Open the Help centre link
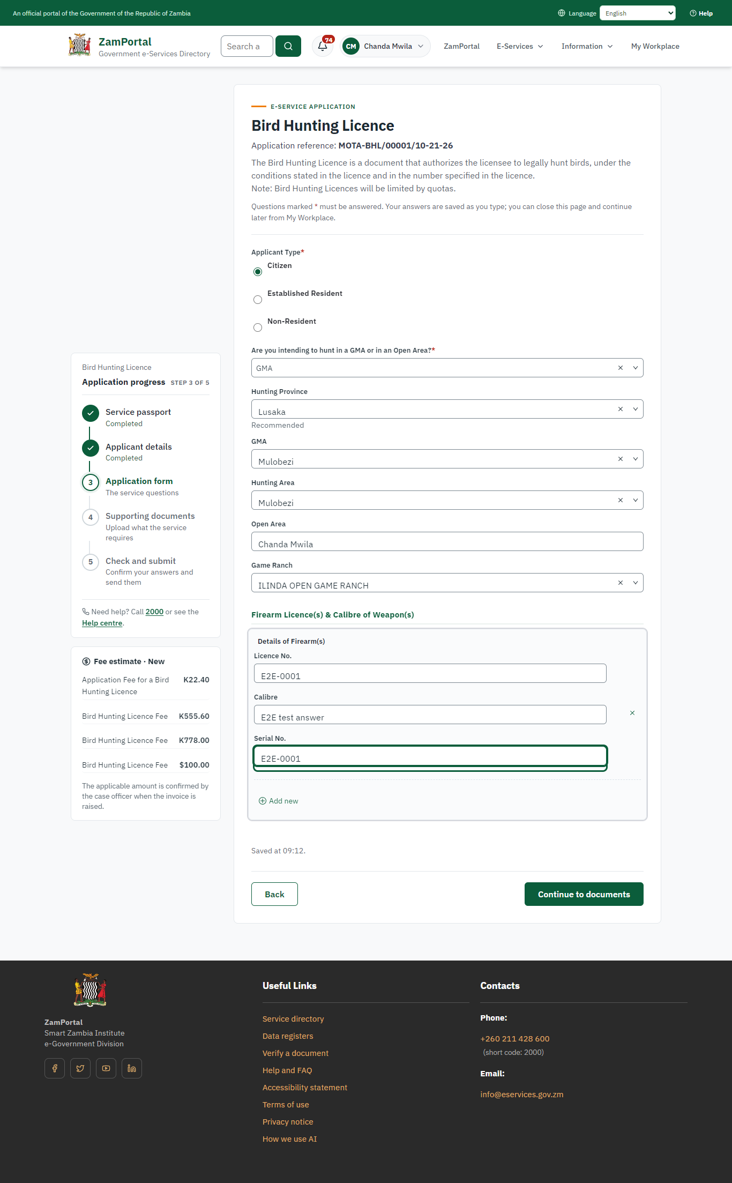This screenshot has height=1183, width=732. click(102, 623)
